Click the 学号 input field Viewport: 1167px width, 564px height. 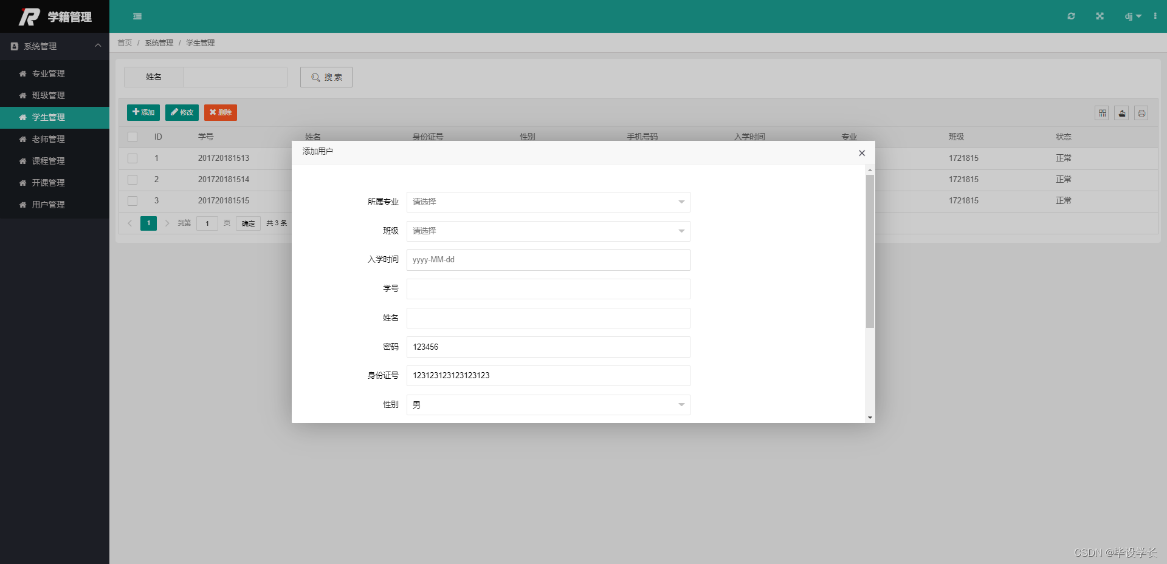click(x=548, y=289)
